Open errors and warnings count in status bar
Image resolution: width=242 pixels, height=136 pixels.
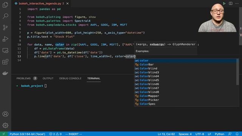click(x=55, y=134)
